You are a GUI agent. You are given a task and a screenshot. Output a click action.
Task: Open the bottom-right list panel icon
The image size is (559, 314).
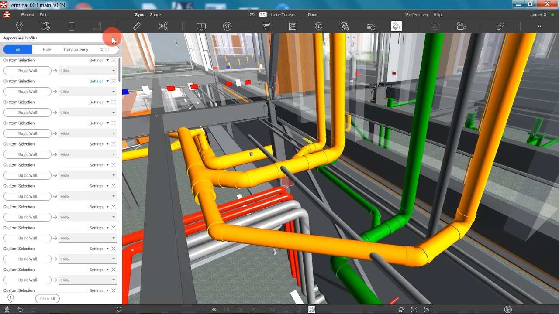pyautogui.click(x=508, y=309)
